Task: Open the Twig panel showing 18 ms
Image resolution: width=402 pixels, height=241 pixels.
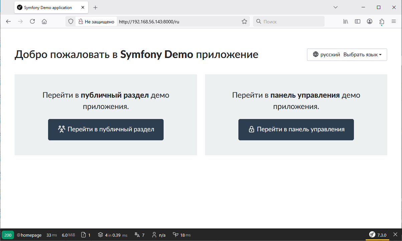Action: tap(181, 235)
